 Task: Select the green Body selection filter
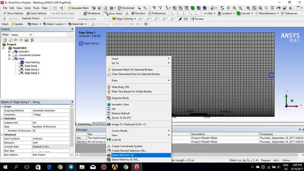pyautogui.click(x=192, y=8)
